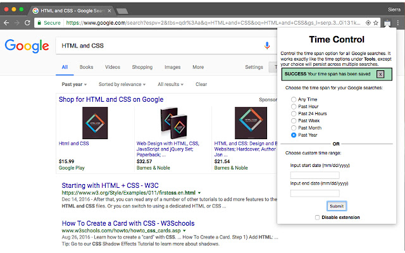Click the browser forward arrow

pos(17,23)
